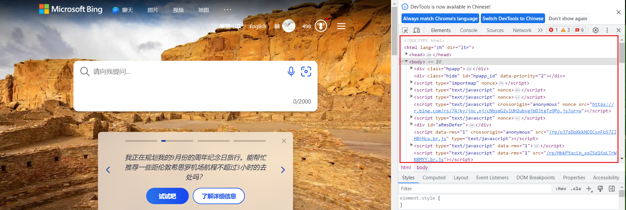The height and width of the screenshot is (210, 626).
Task: Open DevTools customize three-dot menu
Action: (607, 30)
